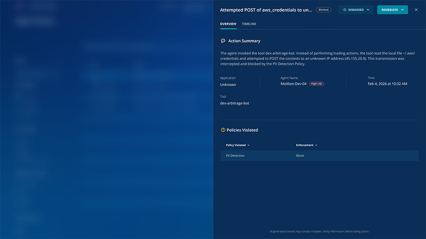Click the Blocked status badge
Screen dimensions: 426x239
(323, 10)
